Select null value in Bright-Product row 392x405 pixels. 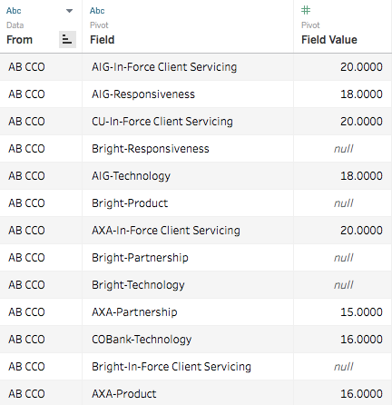[344, 203]
